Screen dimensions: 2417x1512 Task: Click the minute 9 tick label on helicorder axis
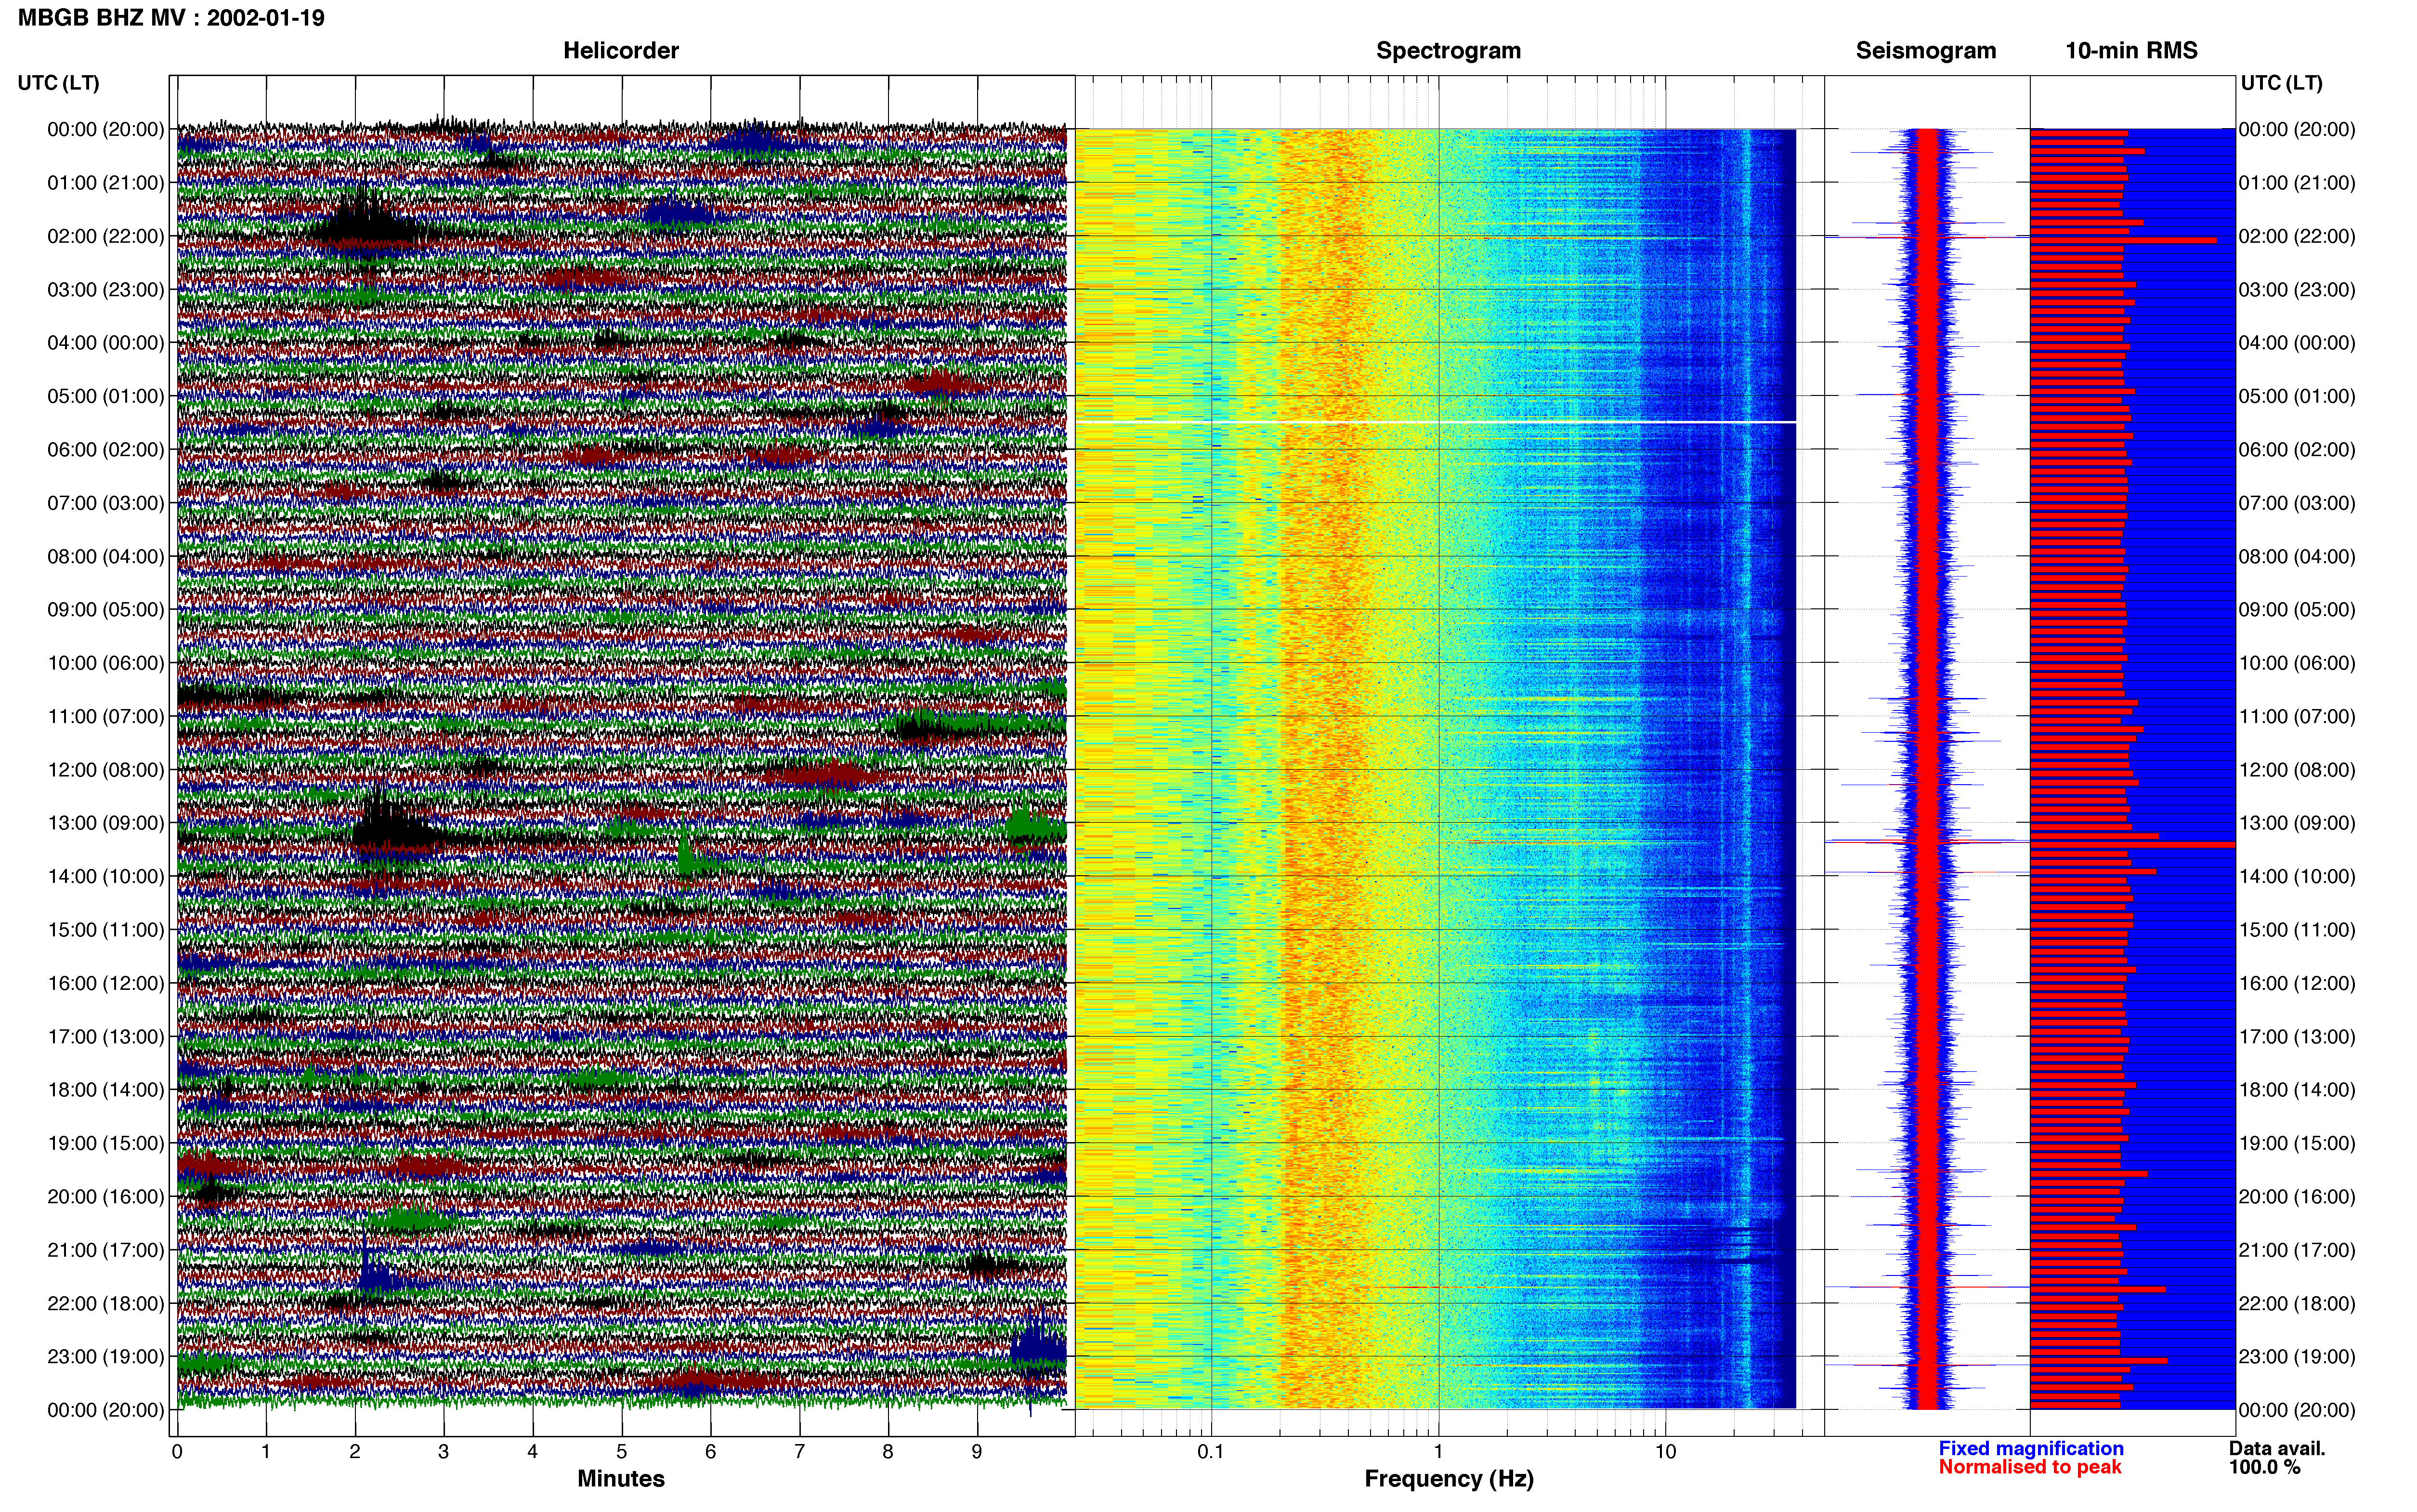click(977, 1452)
